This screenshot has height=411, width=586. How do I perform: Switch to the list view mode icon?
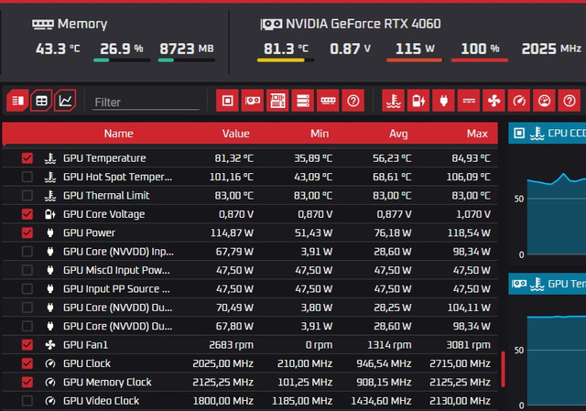pyautogui.click(x=17, y=101)
